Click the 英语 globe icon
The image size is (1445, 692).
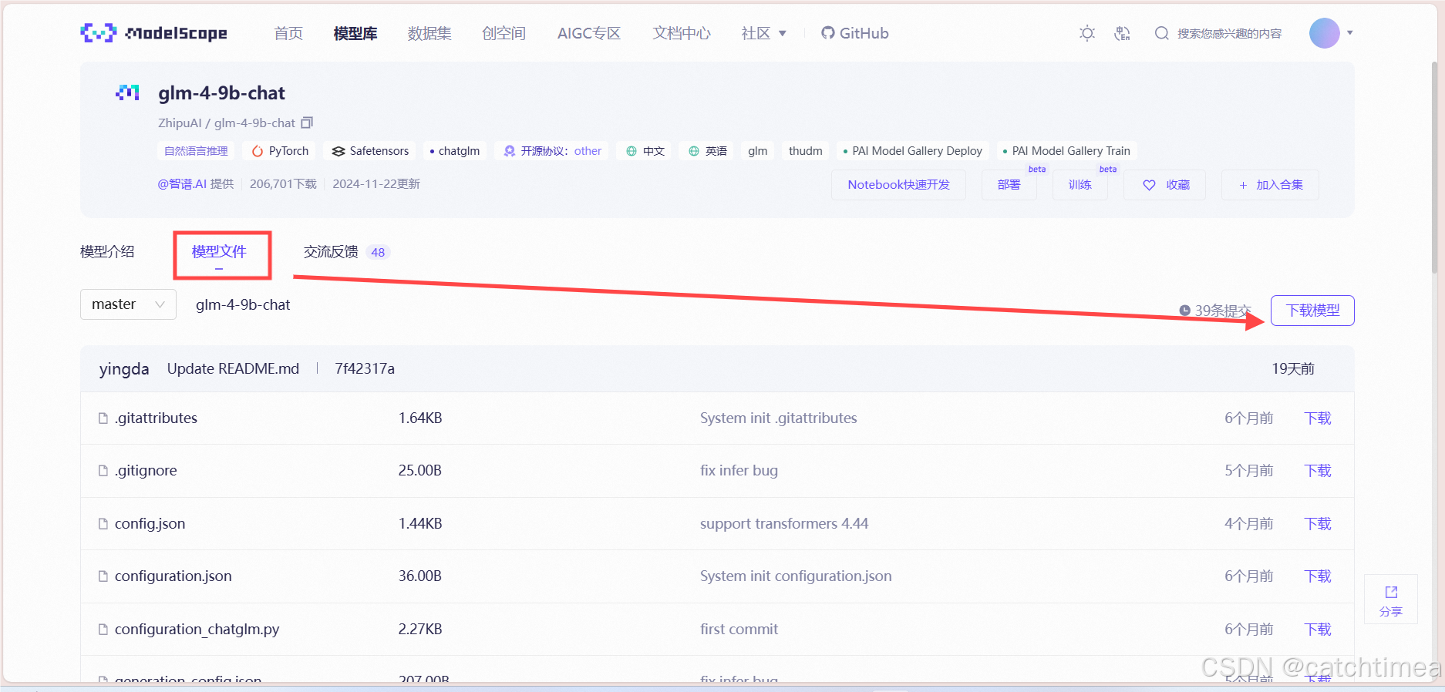[x=694, y=151]
